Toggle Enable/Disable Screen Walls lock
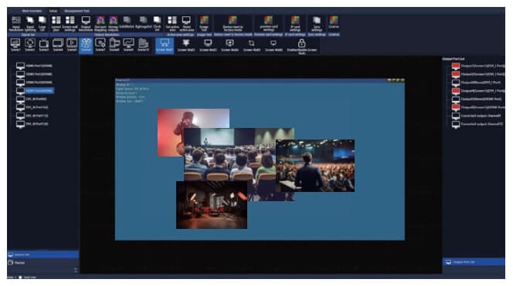 point(301,46)
